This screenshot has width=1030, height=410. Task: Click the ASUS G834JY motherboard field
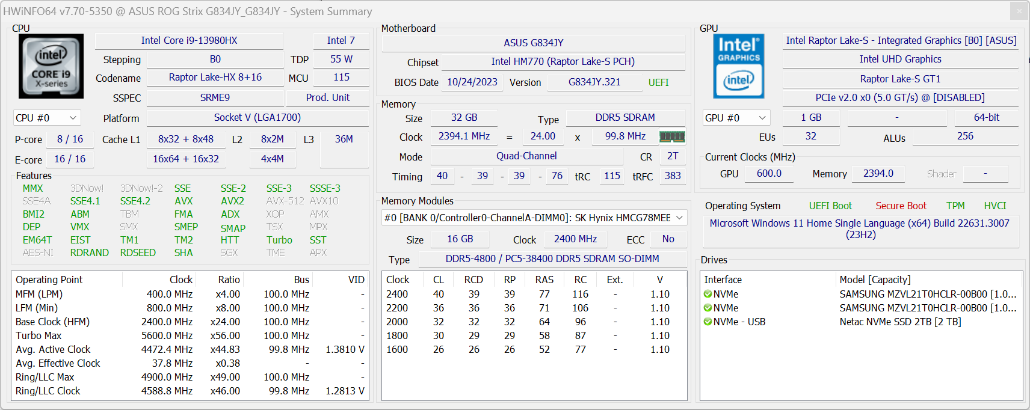click(x=533, y=43)
